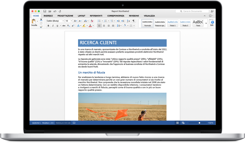245x143 pixels.
Task: Select the CORRISPONDENZA tab
Action: 116,16
